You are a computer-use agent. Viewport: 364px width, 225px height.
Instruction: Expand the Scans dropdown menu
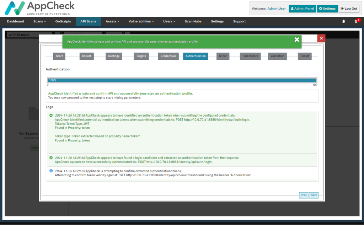[39, 21]
